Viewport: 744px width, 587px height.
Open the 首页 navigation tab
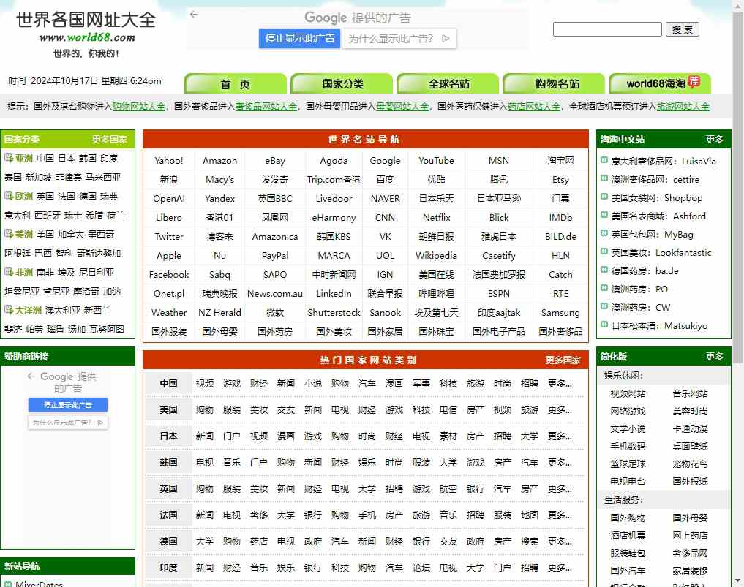point(236,84)
